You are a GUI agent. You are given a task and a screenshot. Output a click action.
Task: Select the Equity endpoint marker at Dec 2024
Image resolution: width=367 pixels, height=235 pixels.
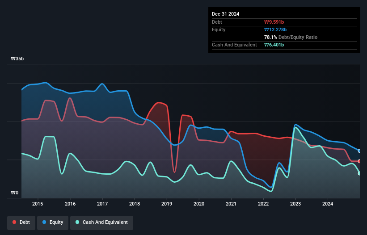(x=359, y=151)
